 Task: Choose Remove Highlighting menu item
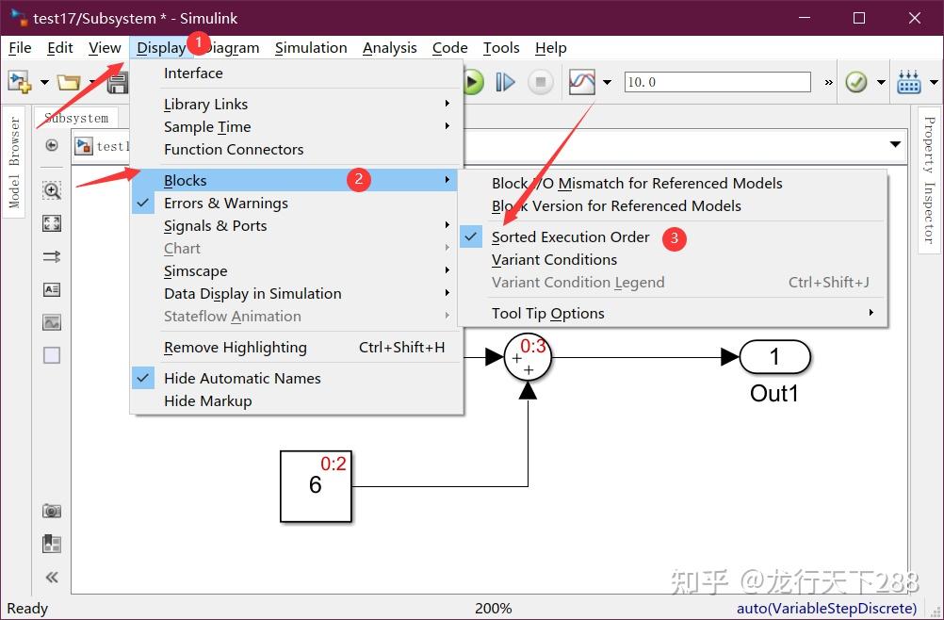pyautogui.click(x=296, y=348)
